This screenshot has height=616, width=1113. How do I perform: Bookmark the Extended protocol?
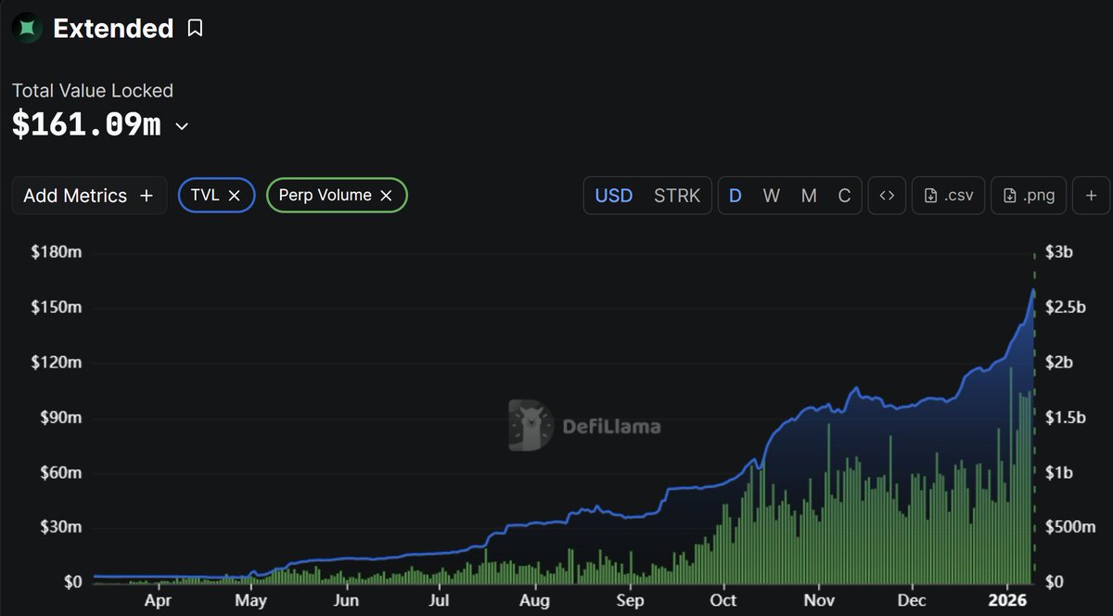[x=195, y=29]
